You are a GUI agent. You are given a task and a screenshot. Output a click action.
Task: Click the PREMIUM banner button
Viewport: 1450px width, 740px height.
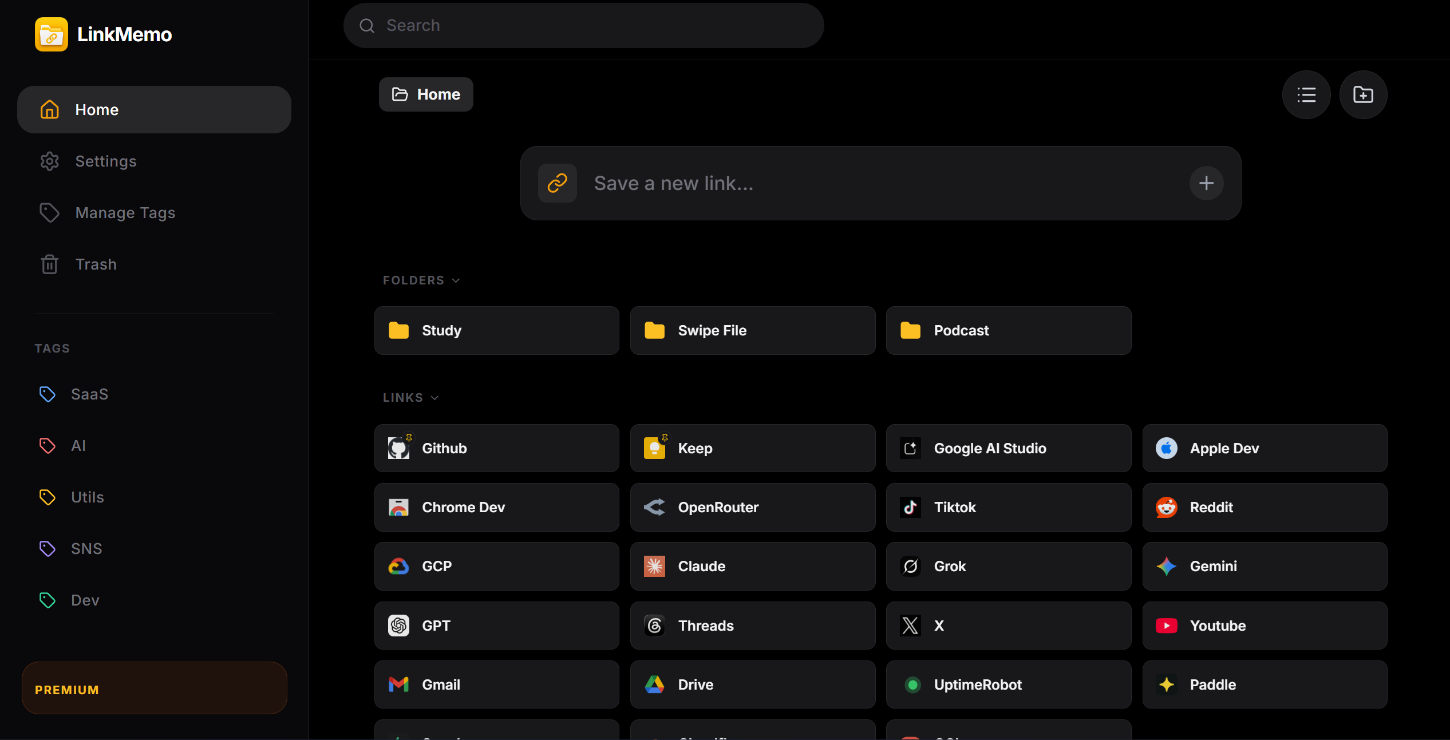coord(154,688)
